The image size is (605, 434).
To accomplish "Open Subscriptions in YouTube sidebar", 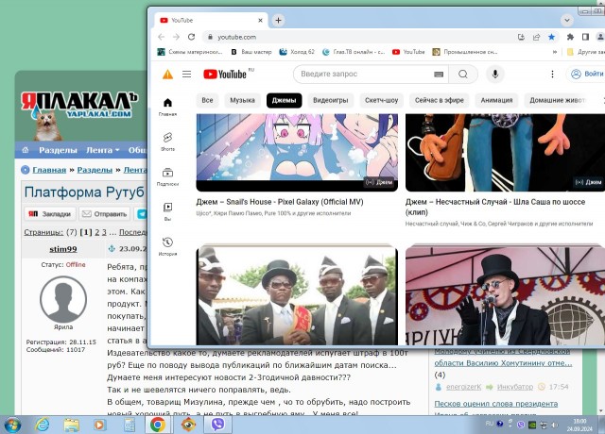I will pyautogui.click(x=167, y=176).
